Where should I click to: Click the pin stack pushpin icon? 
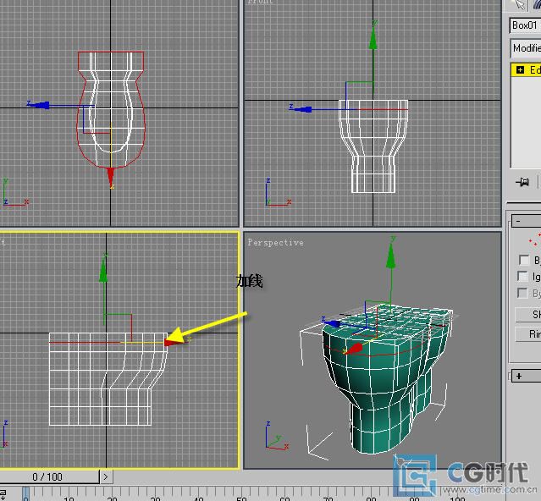(522, 181)
